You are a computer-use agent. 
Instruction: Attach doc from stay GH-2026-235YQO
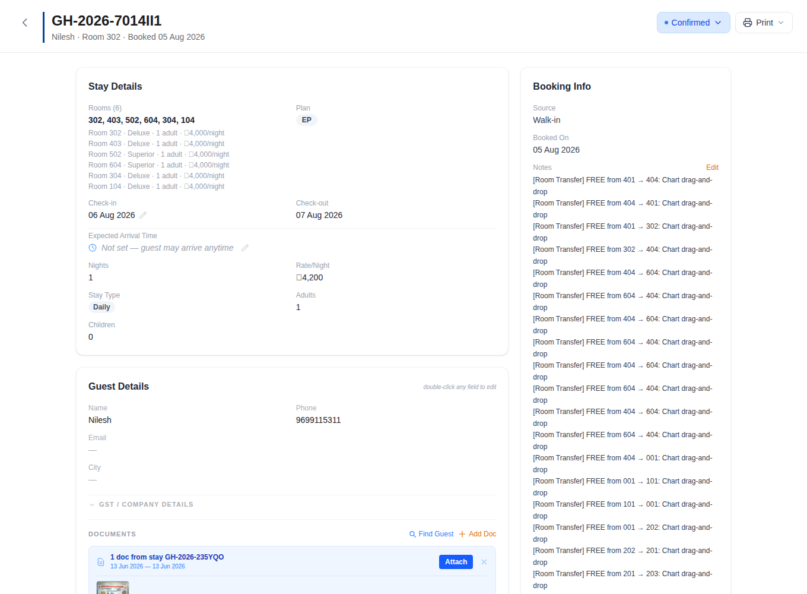coord(456,562)
